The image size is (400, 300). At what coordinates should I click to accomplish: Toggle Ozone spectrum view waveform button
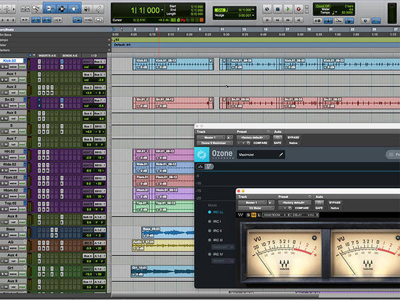pyautogui.click(x=201, y=167)
